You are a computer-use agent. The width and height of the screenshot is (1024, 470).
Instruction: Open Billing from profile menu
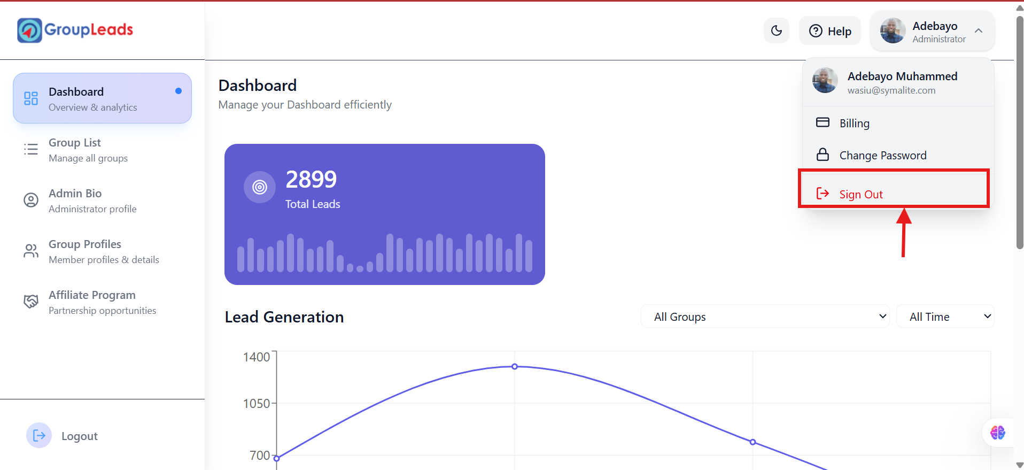[x=898, y=123]
